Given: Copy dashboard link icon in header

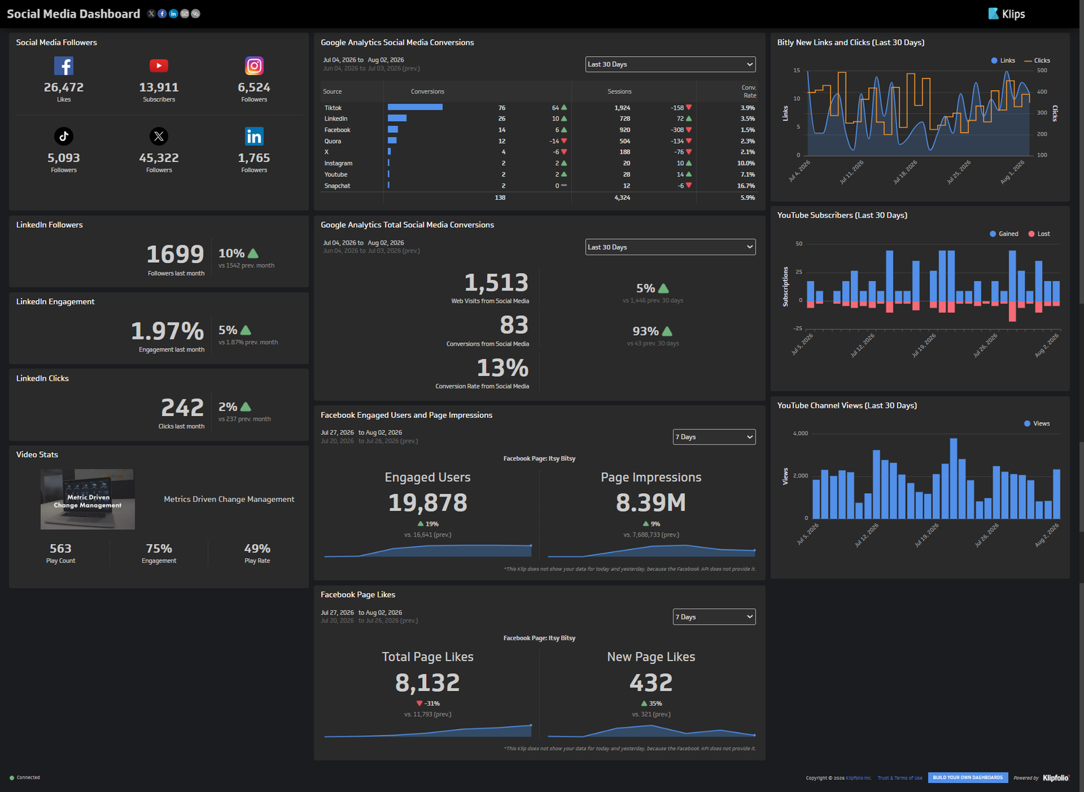Looking at the screenshot, I should (x=195, y=14).
